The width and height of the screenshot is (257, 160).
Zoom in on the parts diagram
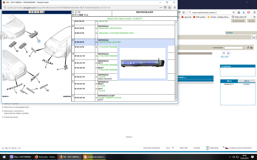[x=31, y=12]
